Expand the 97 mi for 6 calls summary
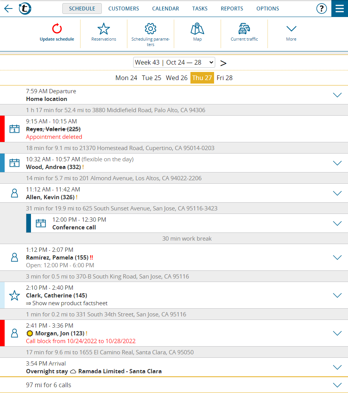This screenshot has width=348, height=393. pos(337,385)
